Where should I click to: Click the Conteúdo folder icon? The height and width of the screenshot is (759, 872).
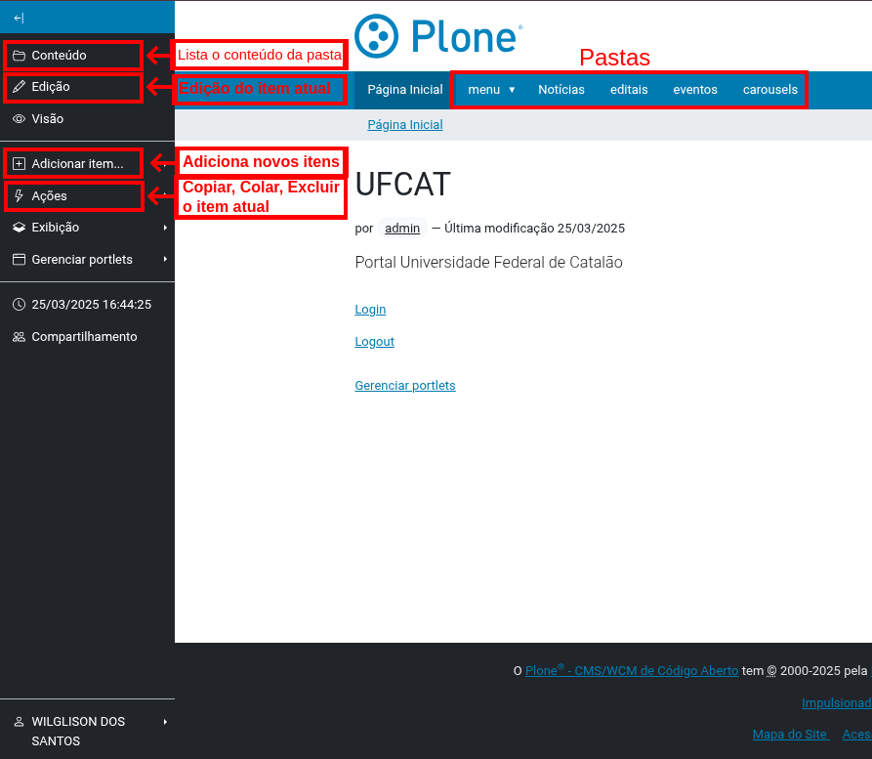tap(19, 55)
